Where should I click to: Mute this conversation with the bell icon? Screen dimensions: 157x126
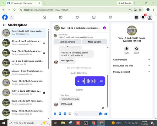tap(127, 49)
